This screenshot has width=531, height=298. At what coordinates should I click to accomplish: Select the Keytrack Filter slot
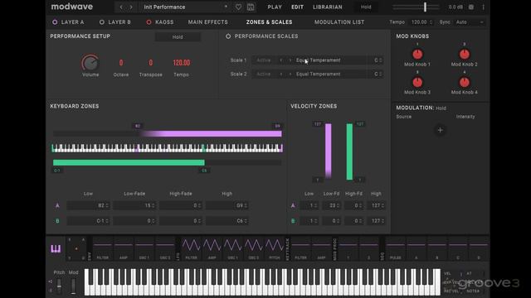(x=300, y=248)
